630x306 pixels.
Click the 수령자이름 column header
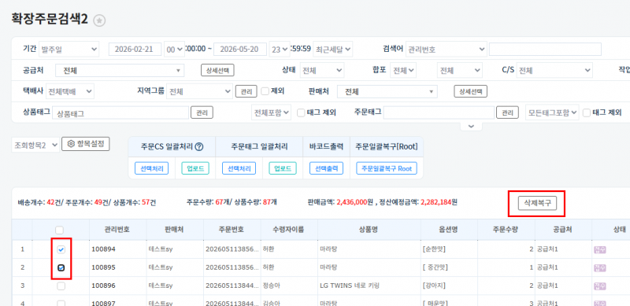(289, 230)
